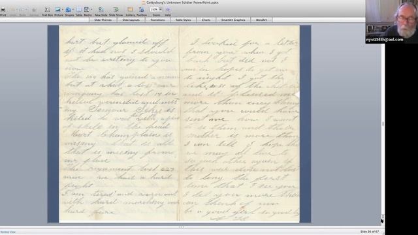The image size is (418, 235).
Task: Click the Print icon in toolbar
Action: [x=3, y=10]
